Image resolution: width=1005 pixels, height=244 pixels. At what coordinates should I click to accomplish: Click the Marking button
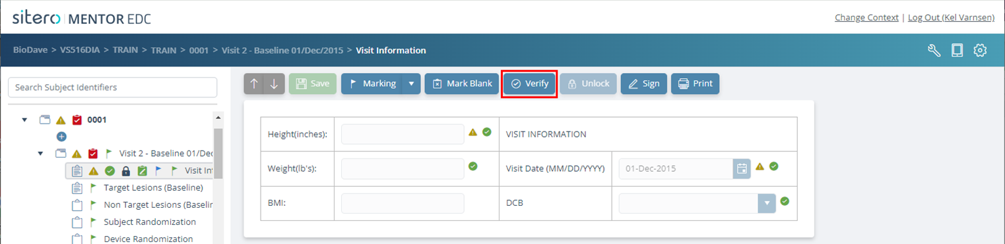tap(372, 84)
